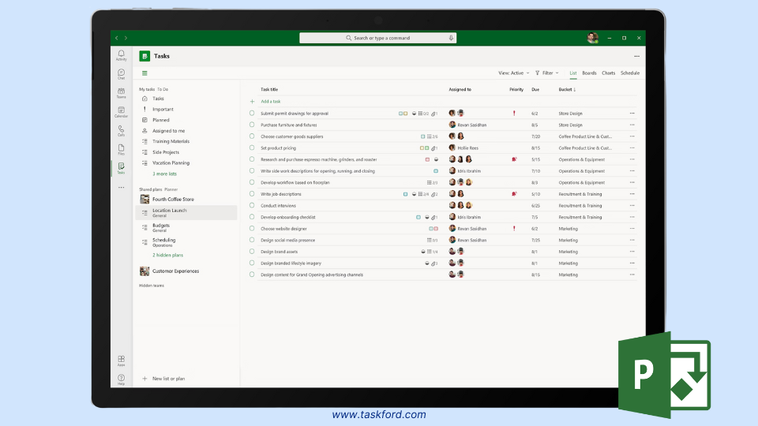The width and height of the screenshot is (758, 426).
Task: Click the microphone icon in search bar
Action: [x=451, y=38]
